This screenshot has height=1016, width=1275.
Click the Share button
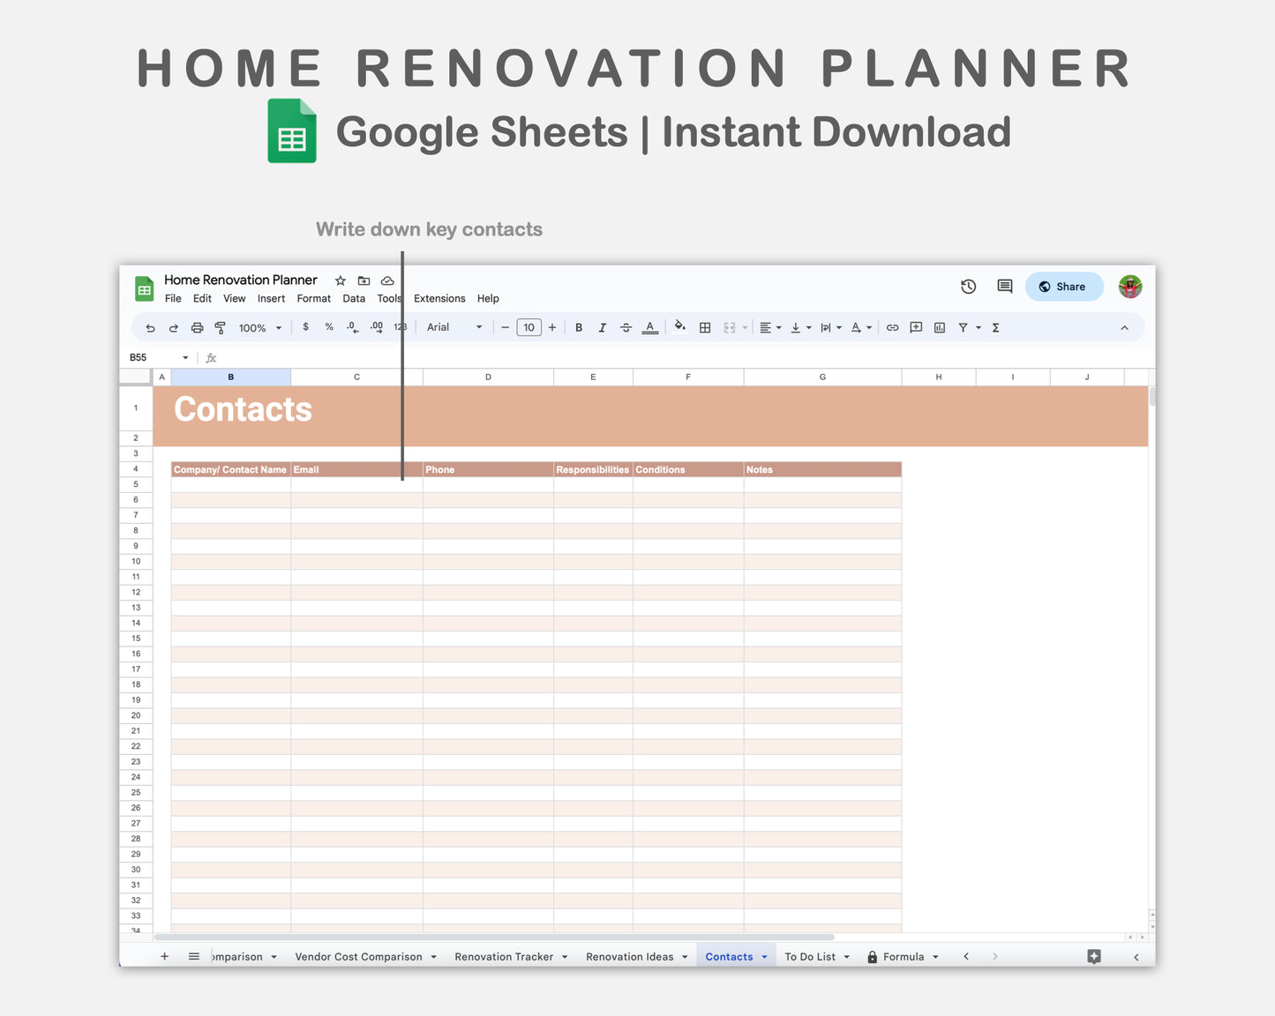(1063, 286)
